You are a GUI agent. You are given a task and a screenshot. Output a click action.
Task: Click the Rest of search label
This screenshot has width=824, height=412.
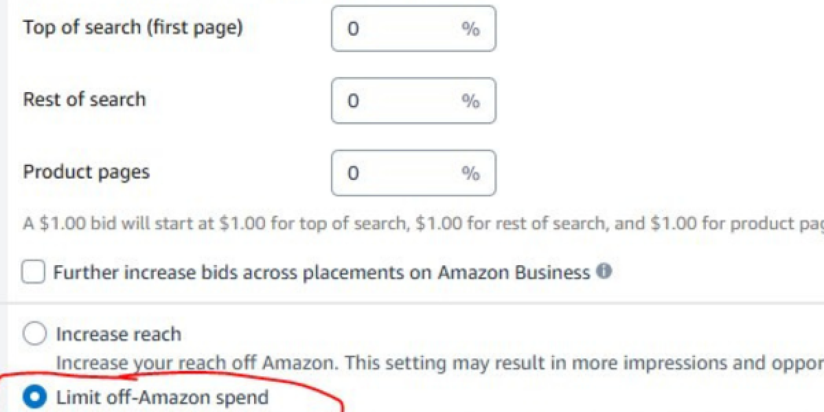click(x=84, y=100)
